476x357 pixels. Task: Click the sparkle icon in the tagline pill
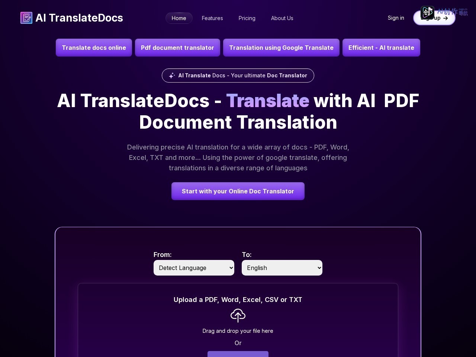[172, 75]
